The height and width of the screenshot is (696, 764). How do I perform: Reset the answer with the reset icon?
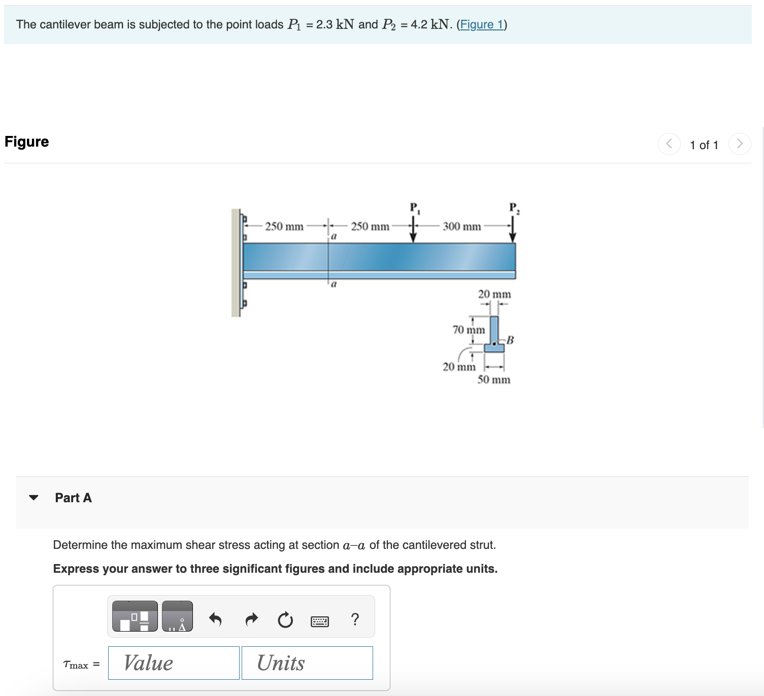(x=285, y=620)
